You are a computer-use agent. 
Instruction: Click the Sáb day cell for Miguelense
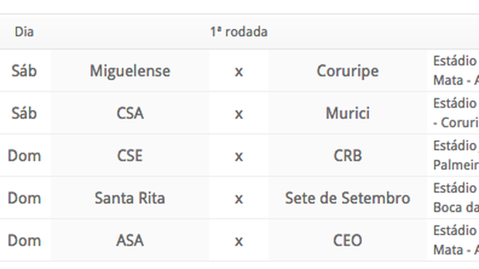24,71
